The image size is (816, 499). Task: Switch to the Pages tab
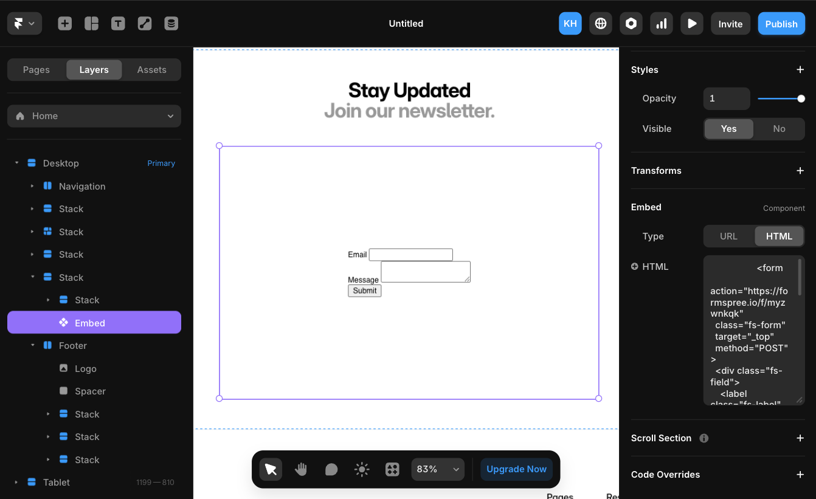pyautogui.click(x=36, y=69)
